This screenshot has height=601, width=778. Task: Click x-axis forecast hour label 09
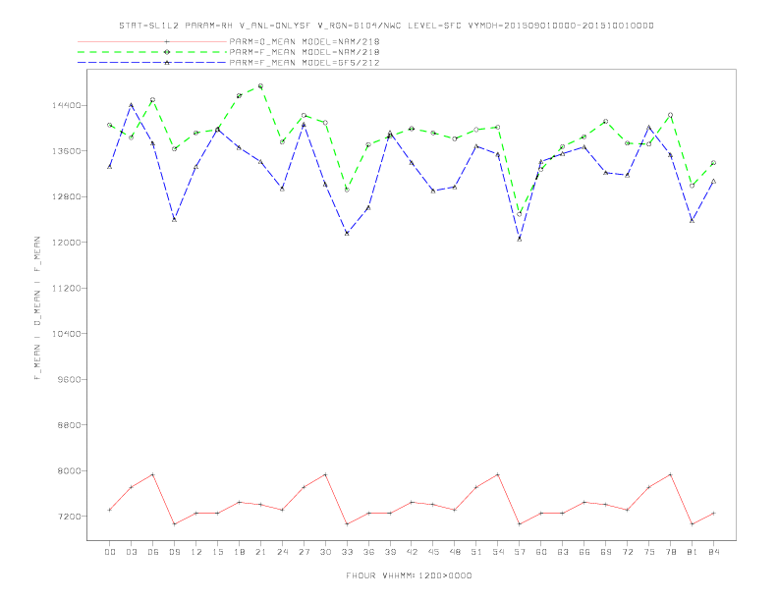point(175,552)
